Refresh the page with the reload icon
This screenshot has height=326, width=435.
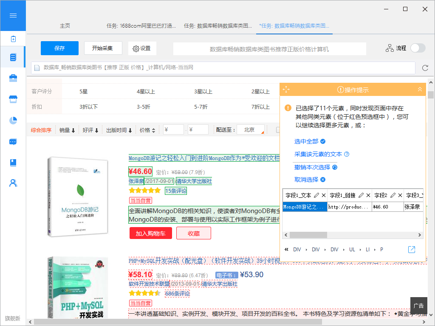pyautogui.click(x=425, y=68)
